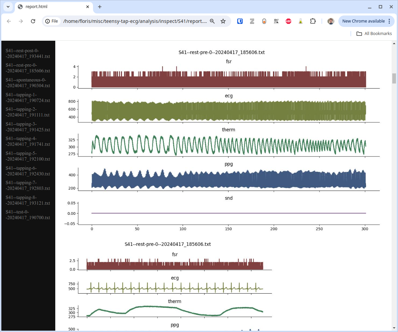Image resolution: width=398 pixels, height=332 pixels.
Task: Click the upper ppg plot in the full-recording figure
Action: pos(229,179)
